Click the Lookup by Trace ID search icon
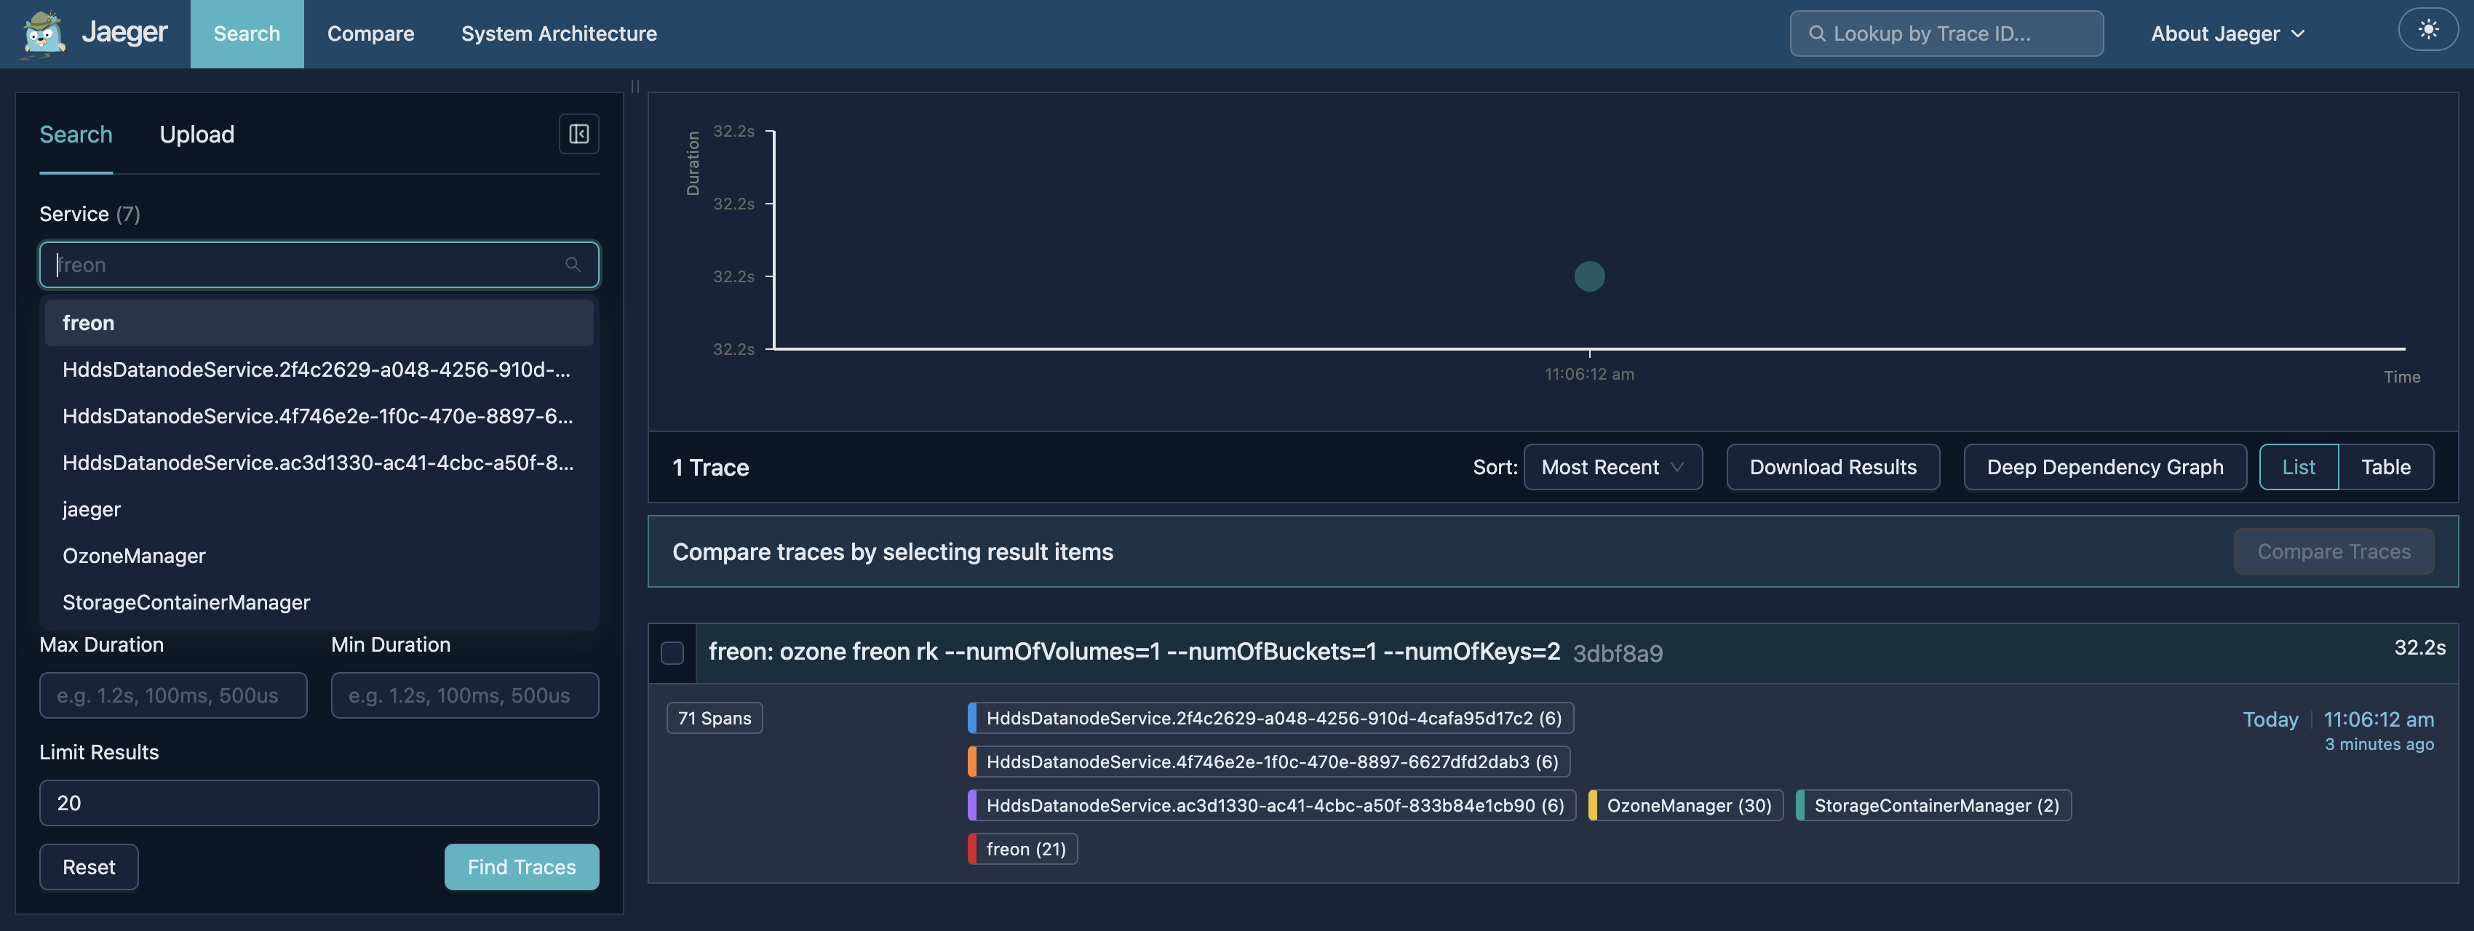The width and height of the screenshot is (2474, 931). 1817,33
